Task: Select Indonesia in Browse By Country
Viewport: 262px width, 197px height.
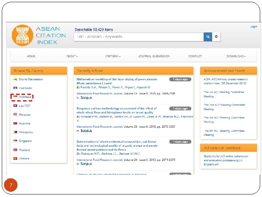Action: click(x=25, y=97)
